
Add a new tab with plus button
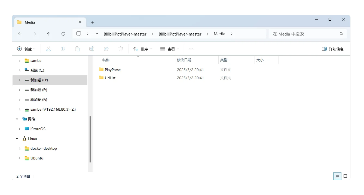pos(93,23)
